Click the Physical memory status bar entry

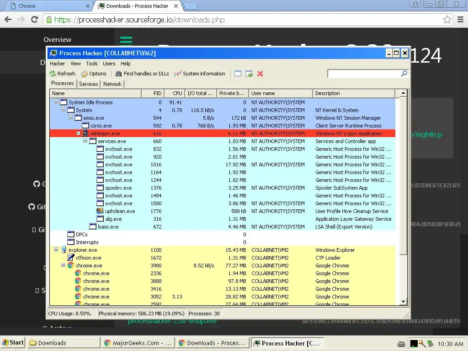pos(142,314)
